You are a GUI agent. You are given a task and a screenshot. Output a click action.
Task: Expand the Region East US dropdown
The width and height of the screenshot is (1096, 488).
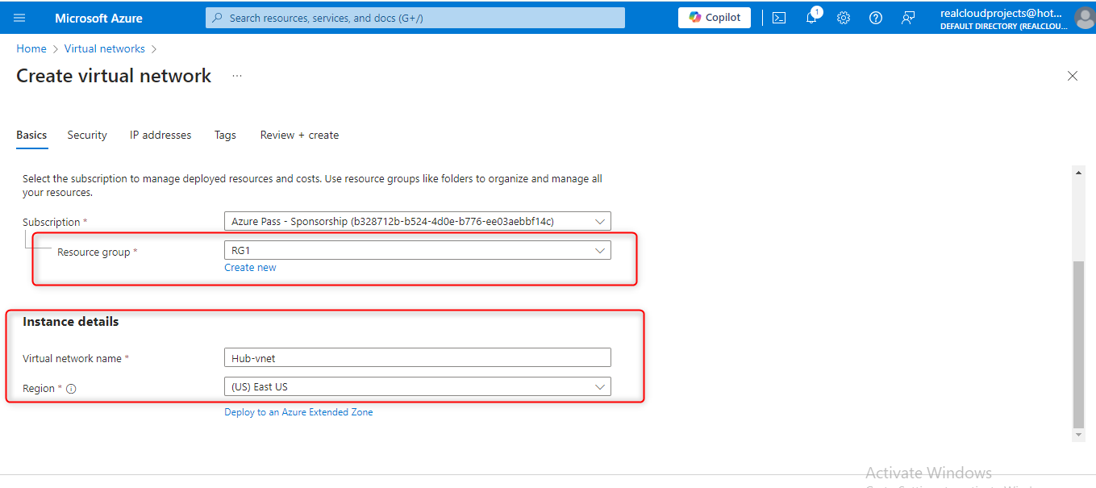coord(417,386)
